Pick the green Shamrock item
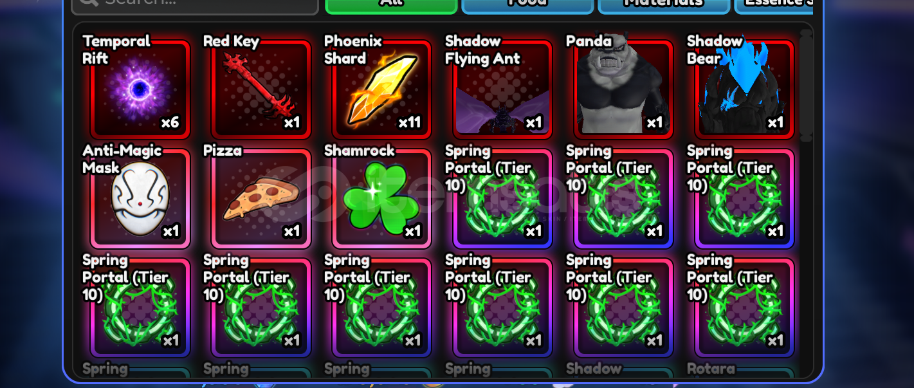Image resolution: width=914 pixels, height=388 pixels. pos(382,198)
